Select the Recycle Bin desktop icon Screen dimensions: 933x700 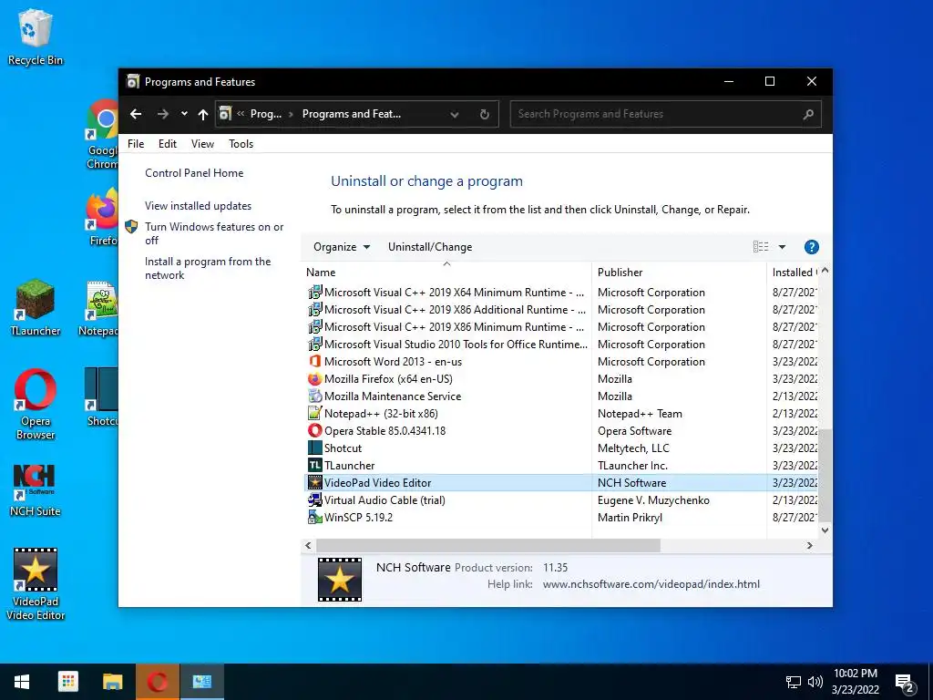[x=36, y=36]
